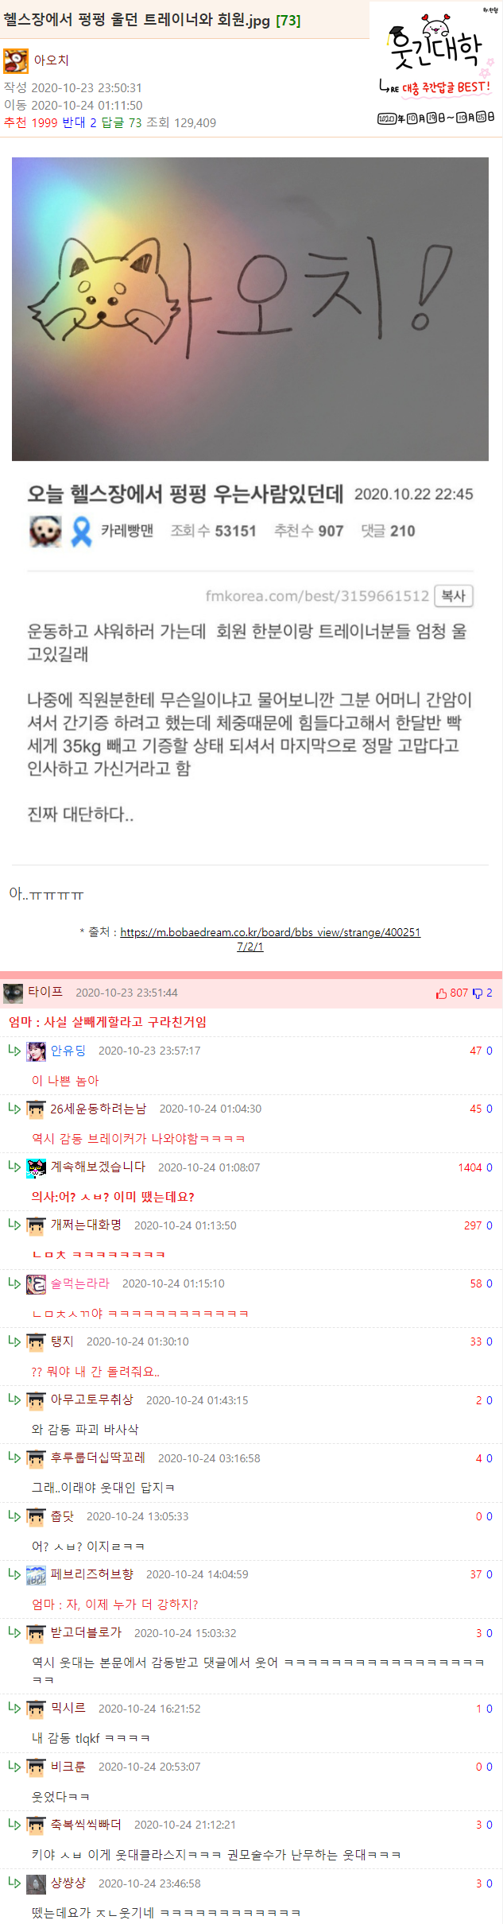The image size is (503, 1924).
Task: Click the author name 아오치
Action: tap(52, 60)
